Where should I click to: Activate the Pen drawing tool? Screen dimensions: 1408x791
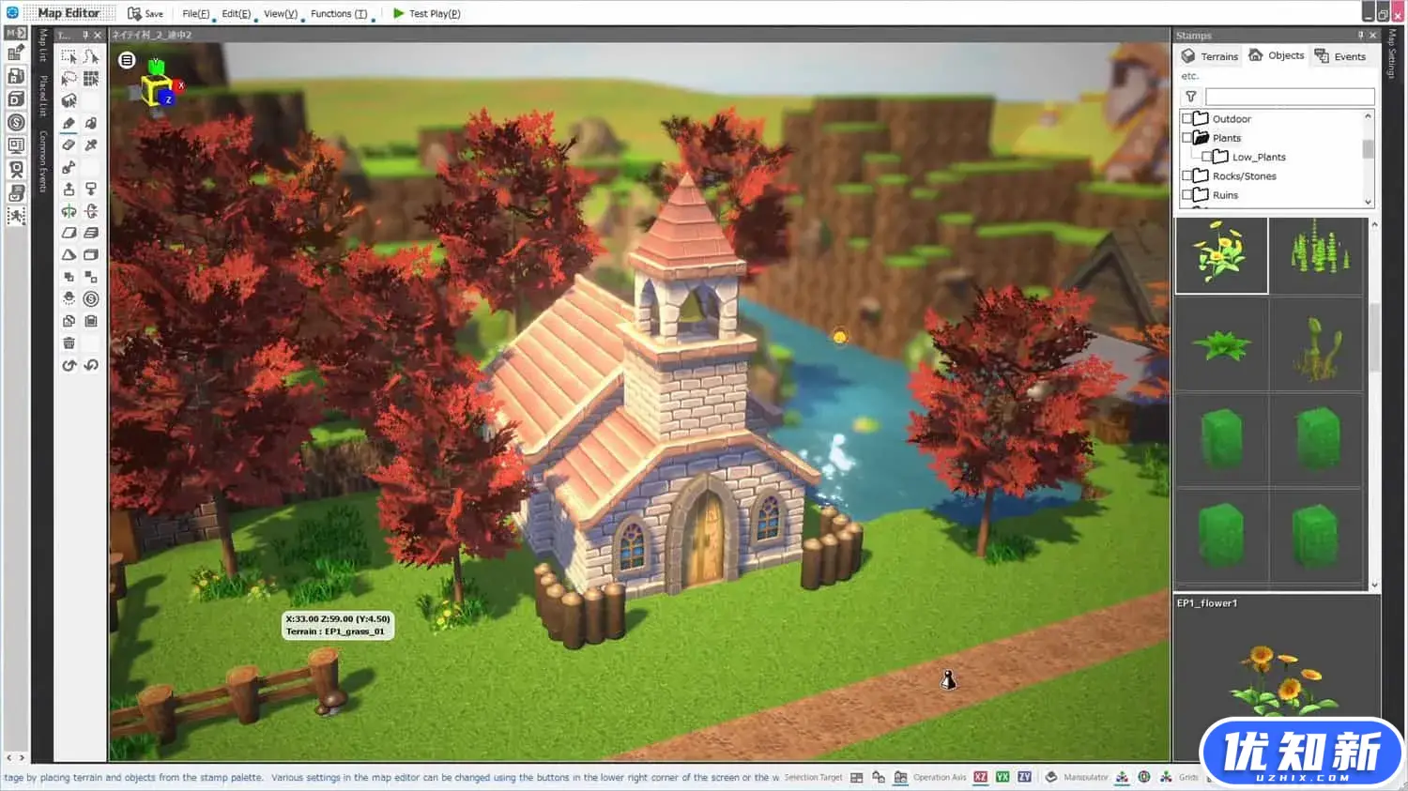tap(69, 123)
